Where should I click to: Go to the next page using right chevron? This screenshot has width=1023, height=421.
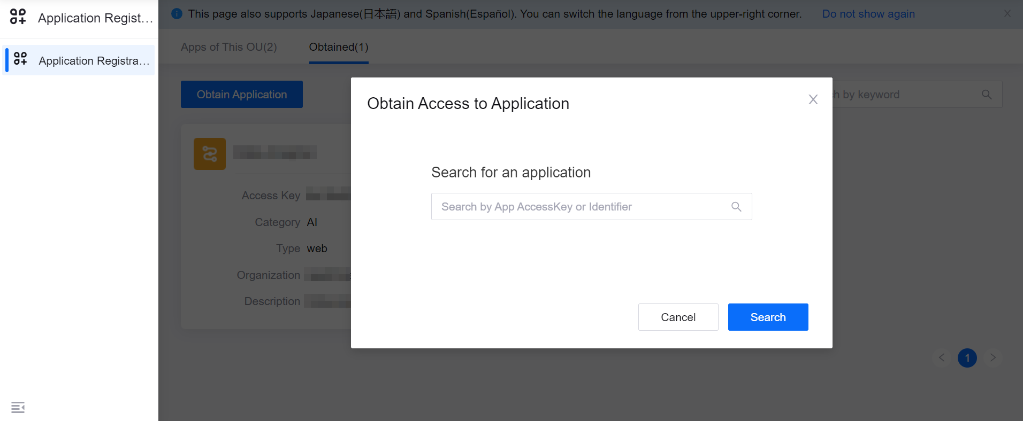click(993, 357)
